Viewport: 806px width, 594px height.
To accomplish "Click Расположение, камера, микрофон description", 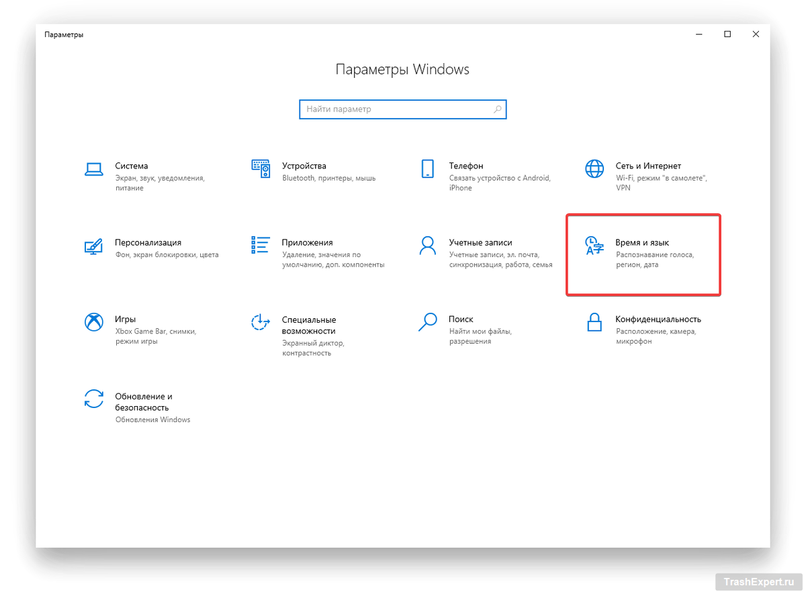I will 656,336.
